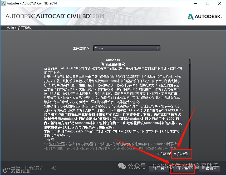Click the 取消 (Cancel) button
Viewport: 226px width, 175px height.
(x=209, y=169)
